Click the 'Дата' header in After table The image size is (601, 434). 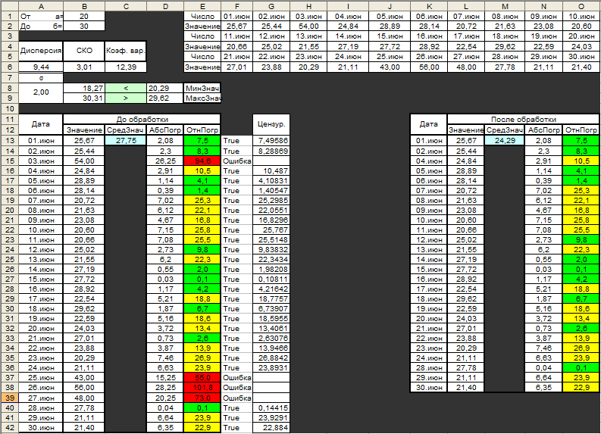pyautogui.click(x=429, y=124)
